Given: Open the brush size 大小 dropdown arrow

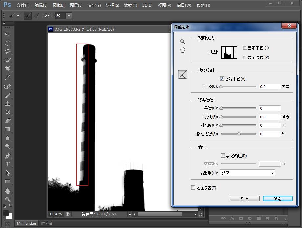Looking at the screenshot, I should [x=69, y=16].
